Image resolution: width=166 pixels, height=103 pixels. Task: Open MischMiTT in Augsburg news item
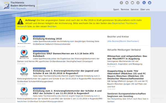(x=127, y=57)
